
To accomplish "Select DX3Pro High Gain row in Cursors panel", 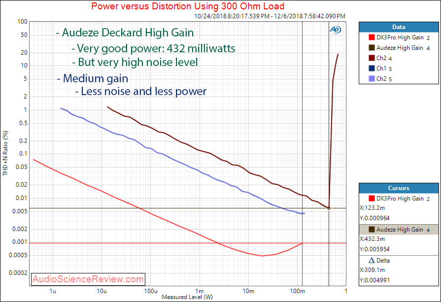I will (x=399, y=199).
